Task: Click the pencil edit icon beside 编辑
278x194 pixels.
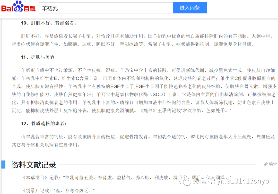Action: tap(266, 164)
